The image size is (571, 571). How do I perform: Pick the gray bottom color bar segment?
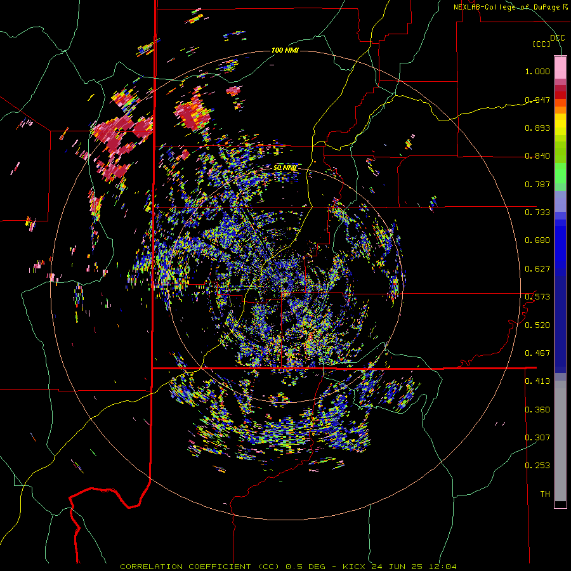[x=560, y=441]
